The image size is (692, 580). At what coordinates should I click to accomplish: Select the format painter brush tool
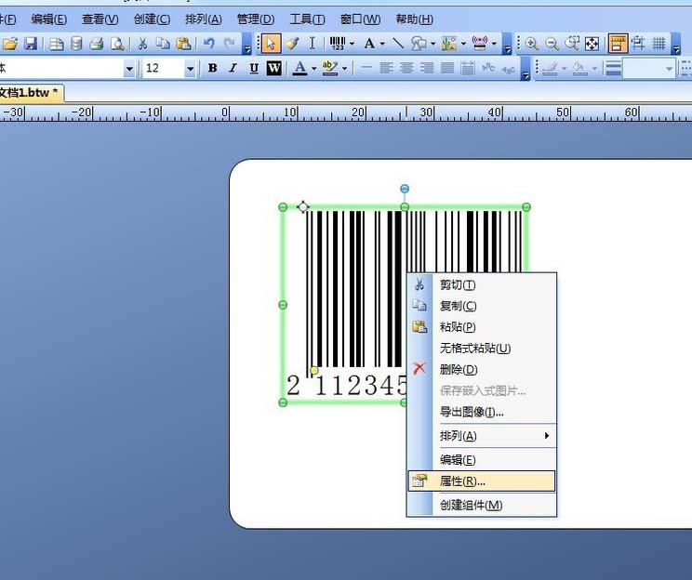point(292,44)
